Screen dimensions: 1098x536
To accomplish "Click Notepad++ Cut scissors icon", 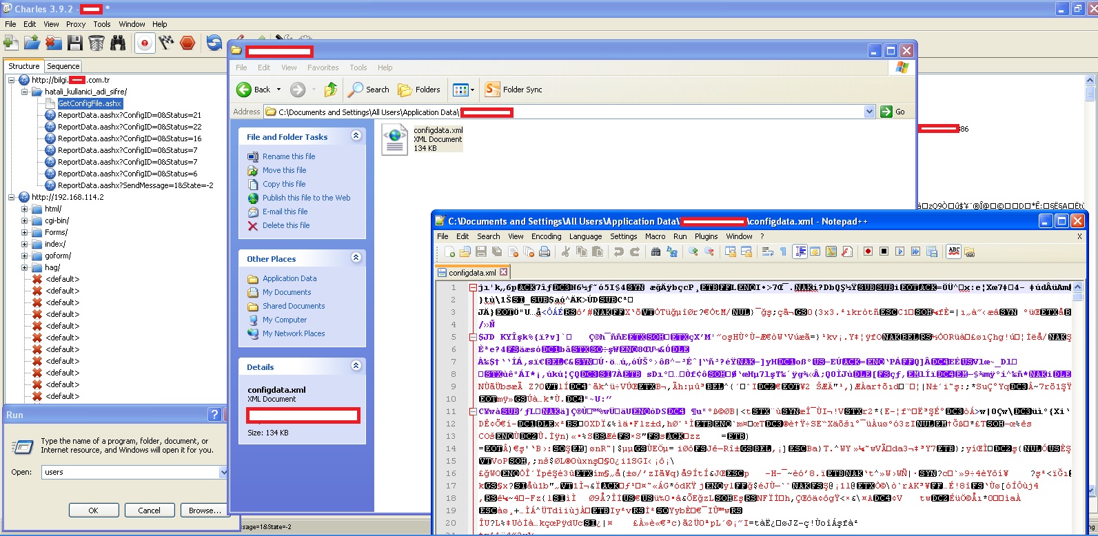I will (x=566, y=252).
